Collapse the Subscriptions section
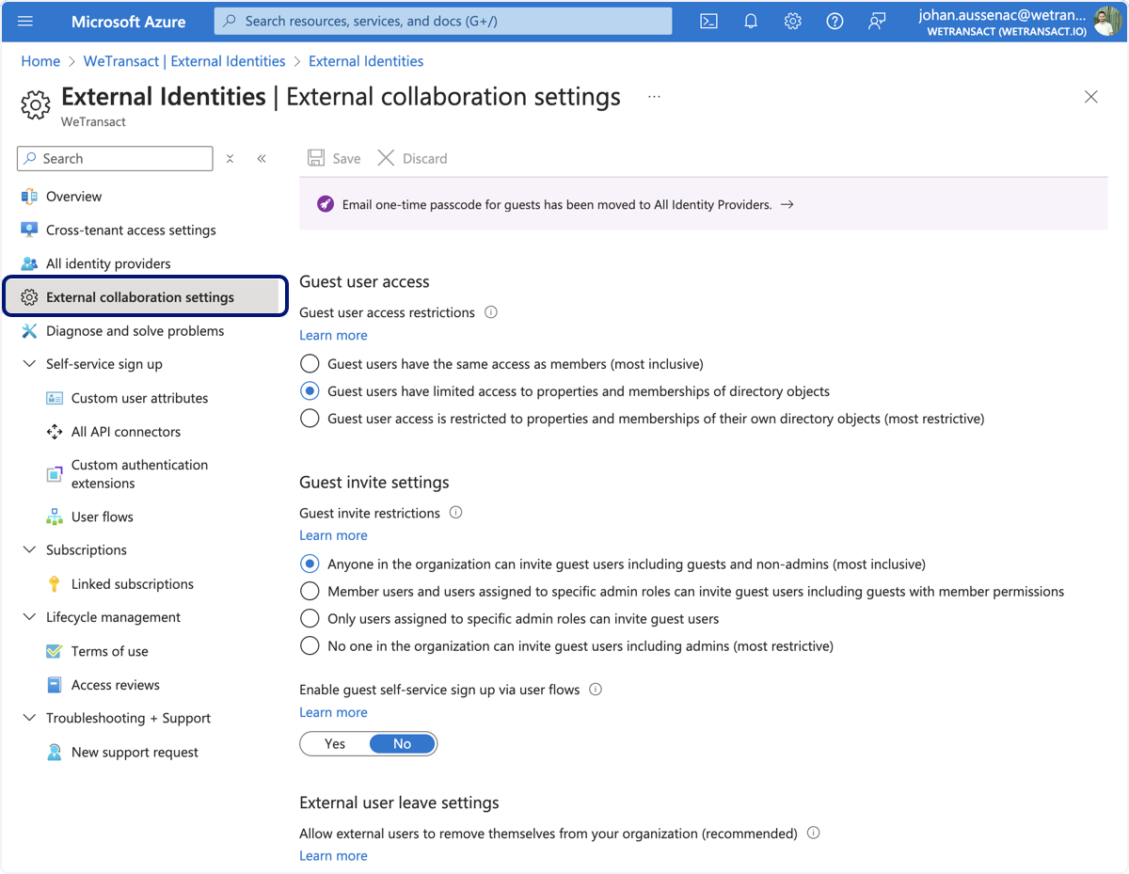The height and width of the screenshot is (874, 1129). [29, 550]
